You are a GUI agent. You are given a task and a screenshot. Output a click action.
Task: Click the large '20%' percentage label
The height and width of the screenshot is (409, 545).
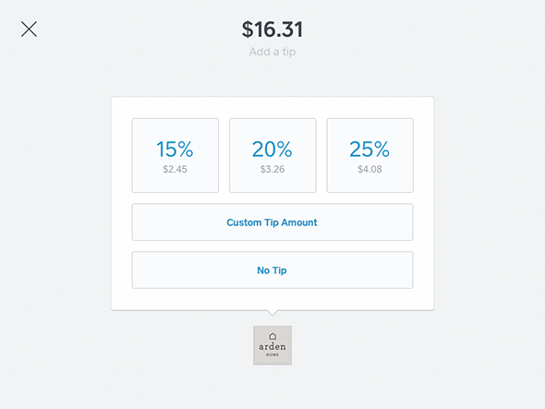(x=272, y=149)
